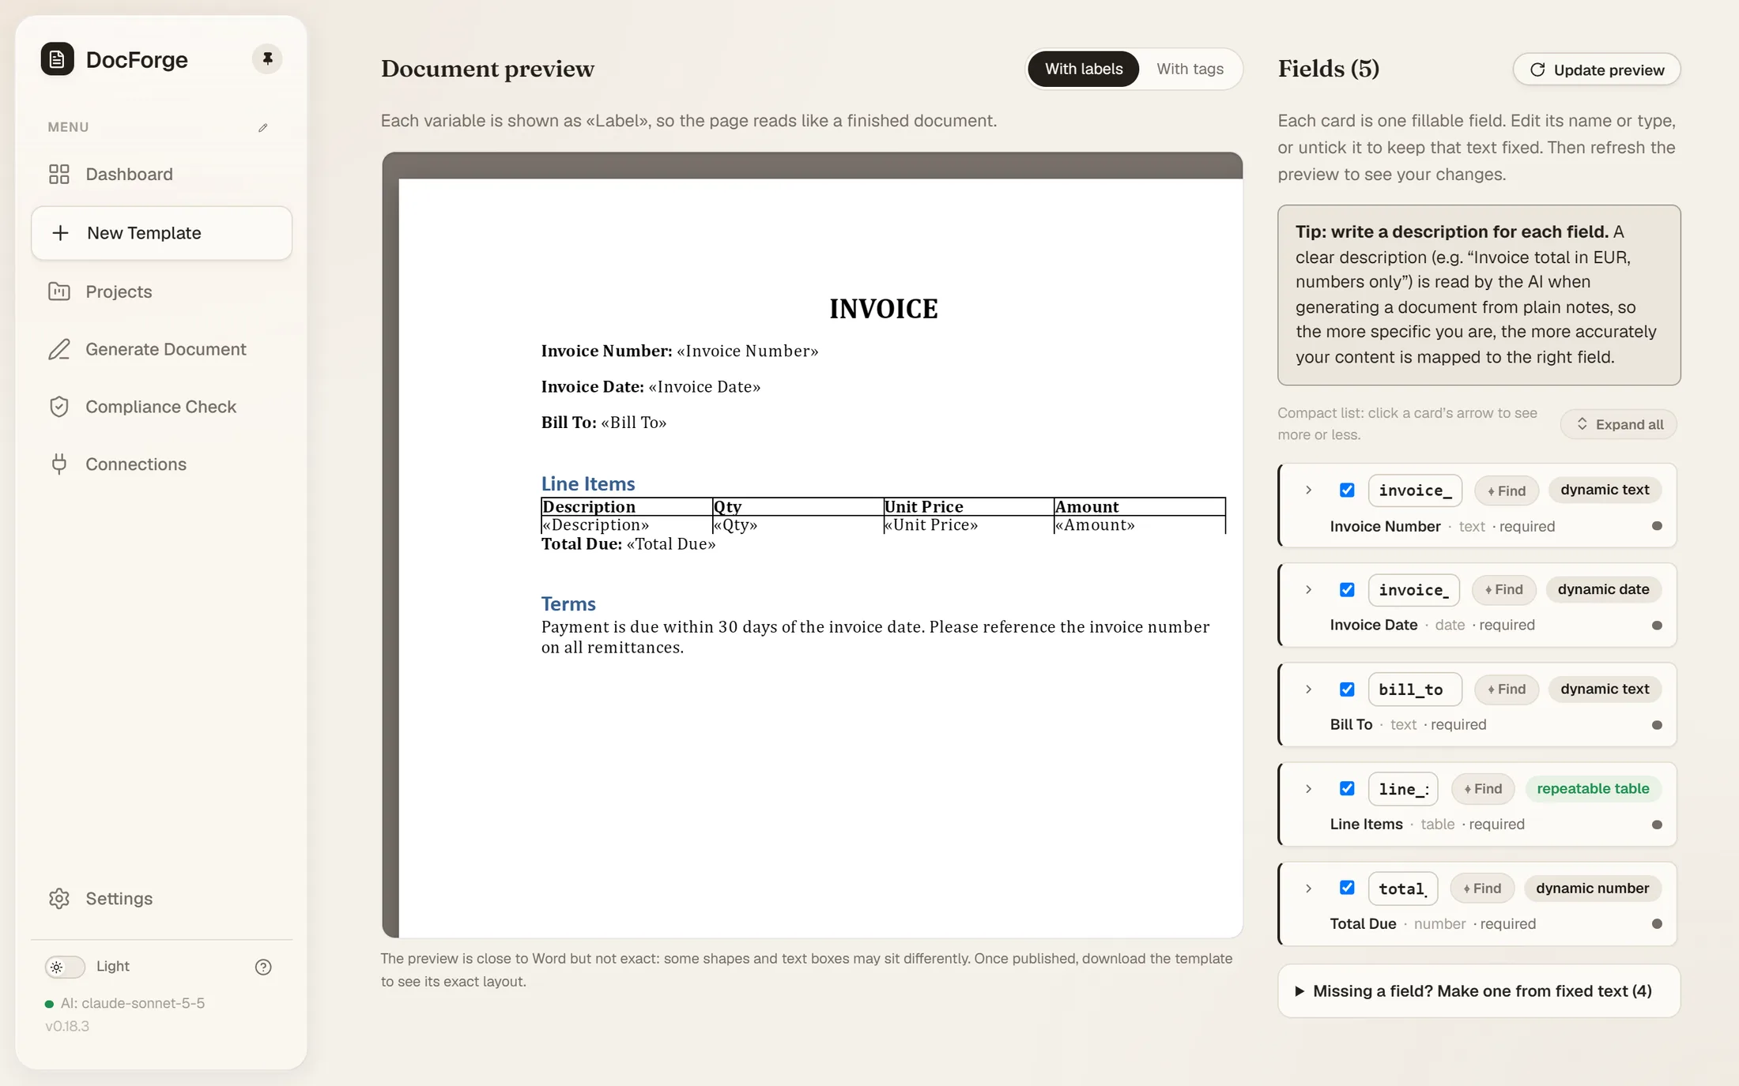Viewport: 1739px width, 1086px height.
Task: Click the dynamic number type badge
Action: point(1592,889)
